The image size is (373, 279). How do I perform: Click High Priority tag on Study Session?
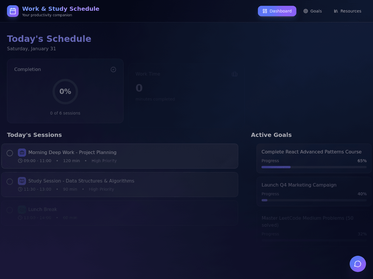(x=101, y=189)
